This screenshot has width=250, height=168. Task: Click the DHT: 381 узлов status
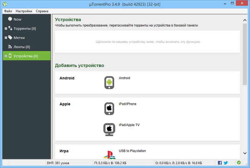58,163
